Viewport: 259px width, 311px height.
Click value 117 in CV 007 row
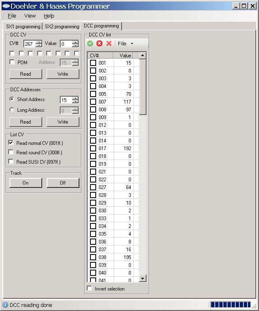[127, 102]
